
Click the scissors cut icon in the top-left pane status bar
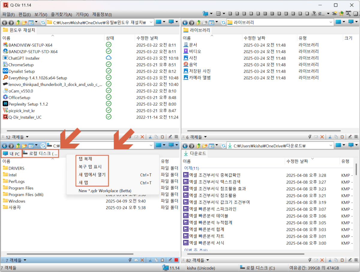[x=149, y=137]
